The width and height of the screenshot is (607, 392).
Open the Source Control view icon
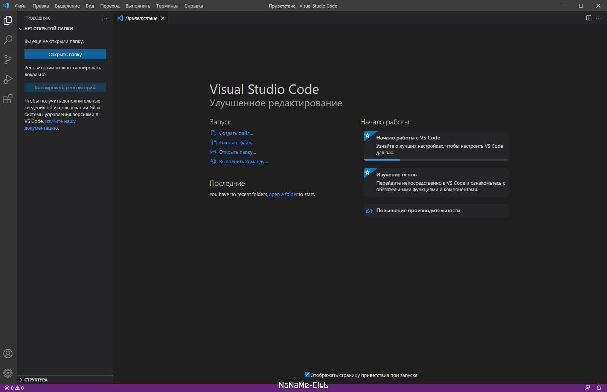(8, 60)
